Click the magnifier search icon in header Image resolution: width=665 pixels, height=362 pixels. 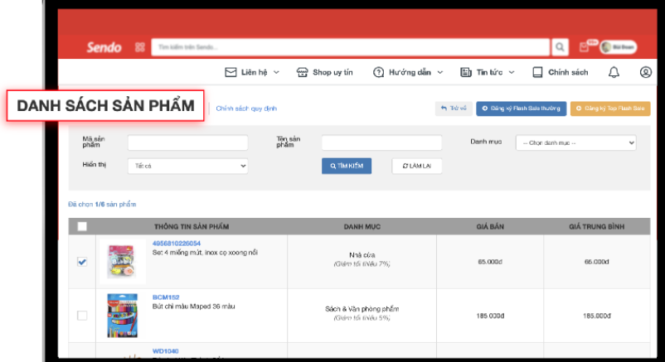coord(561,47)
